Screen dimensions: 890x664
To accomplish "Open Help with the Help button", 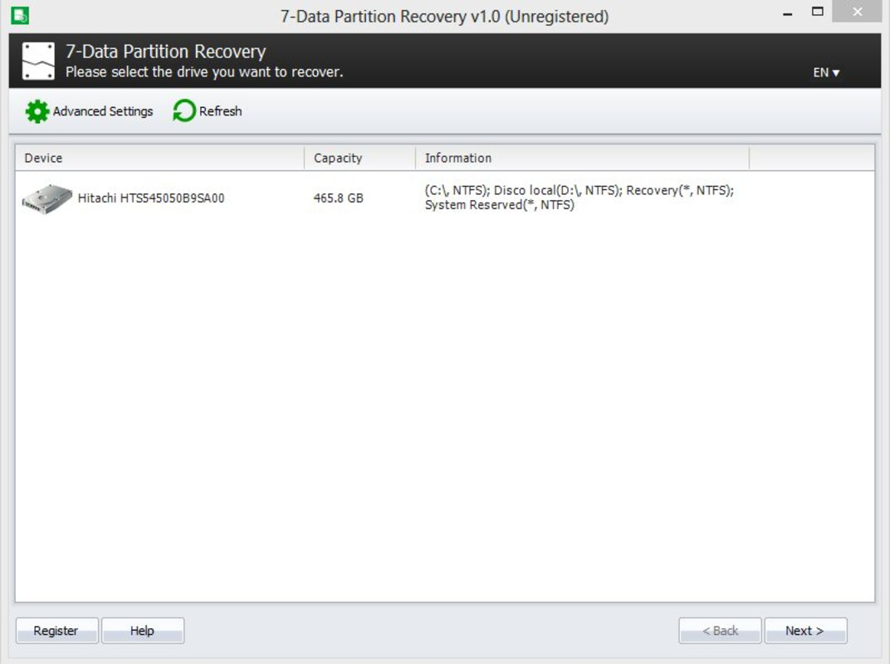I will (x=143, y=631).
